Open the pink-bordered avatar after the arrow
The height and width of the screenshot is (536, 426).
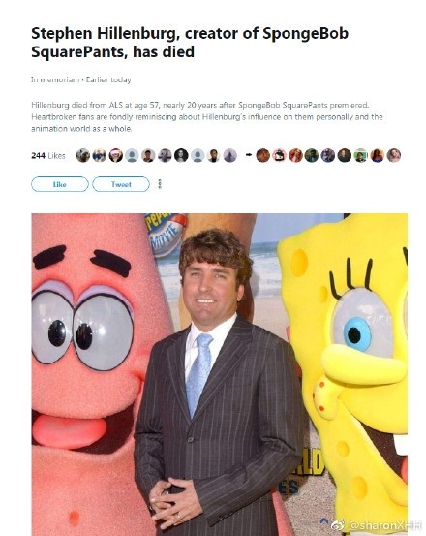point(279,155)
